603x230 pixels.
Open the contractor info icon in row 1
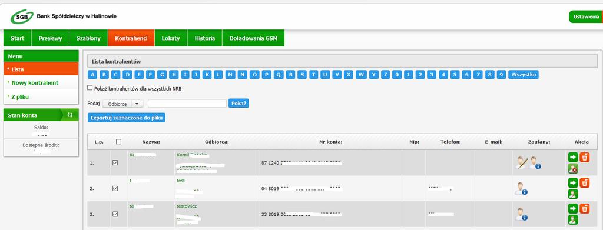[535, 163]
